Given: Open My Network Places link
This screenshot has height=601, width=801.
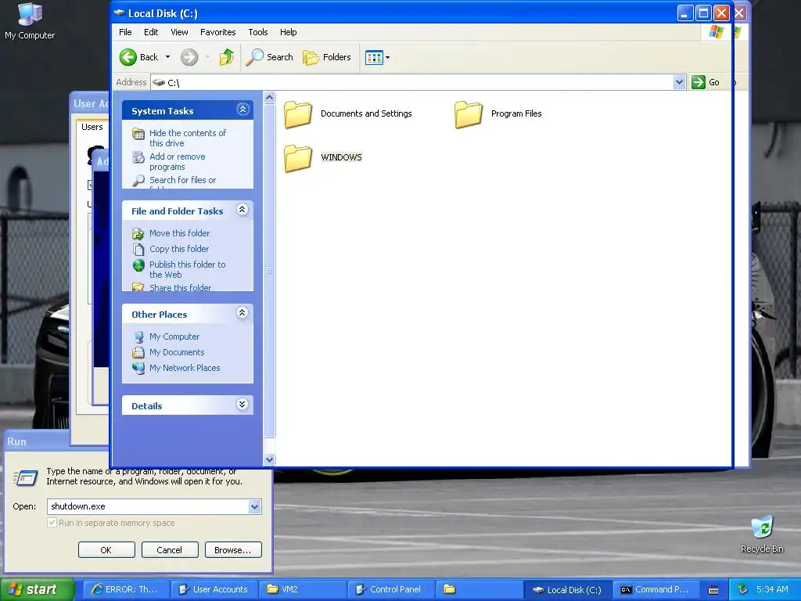Looking at the screenshot, I should pos(185,368).
